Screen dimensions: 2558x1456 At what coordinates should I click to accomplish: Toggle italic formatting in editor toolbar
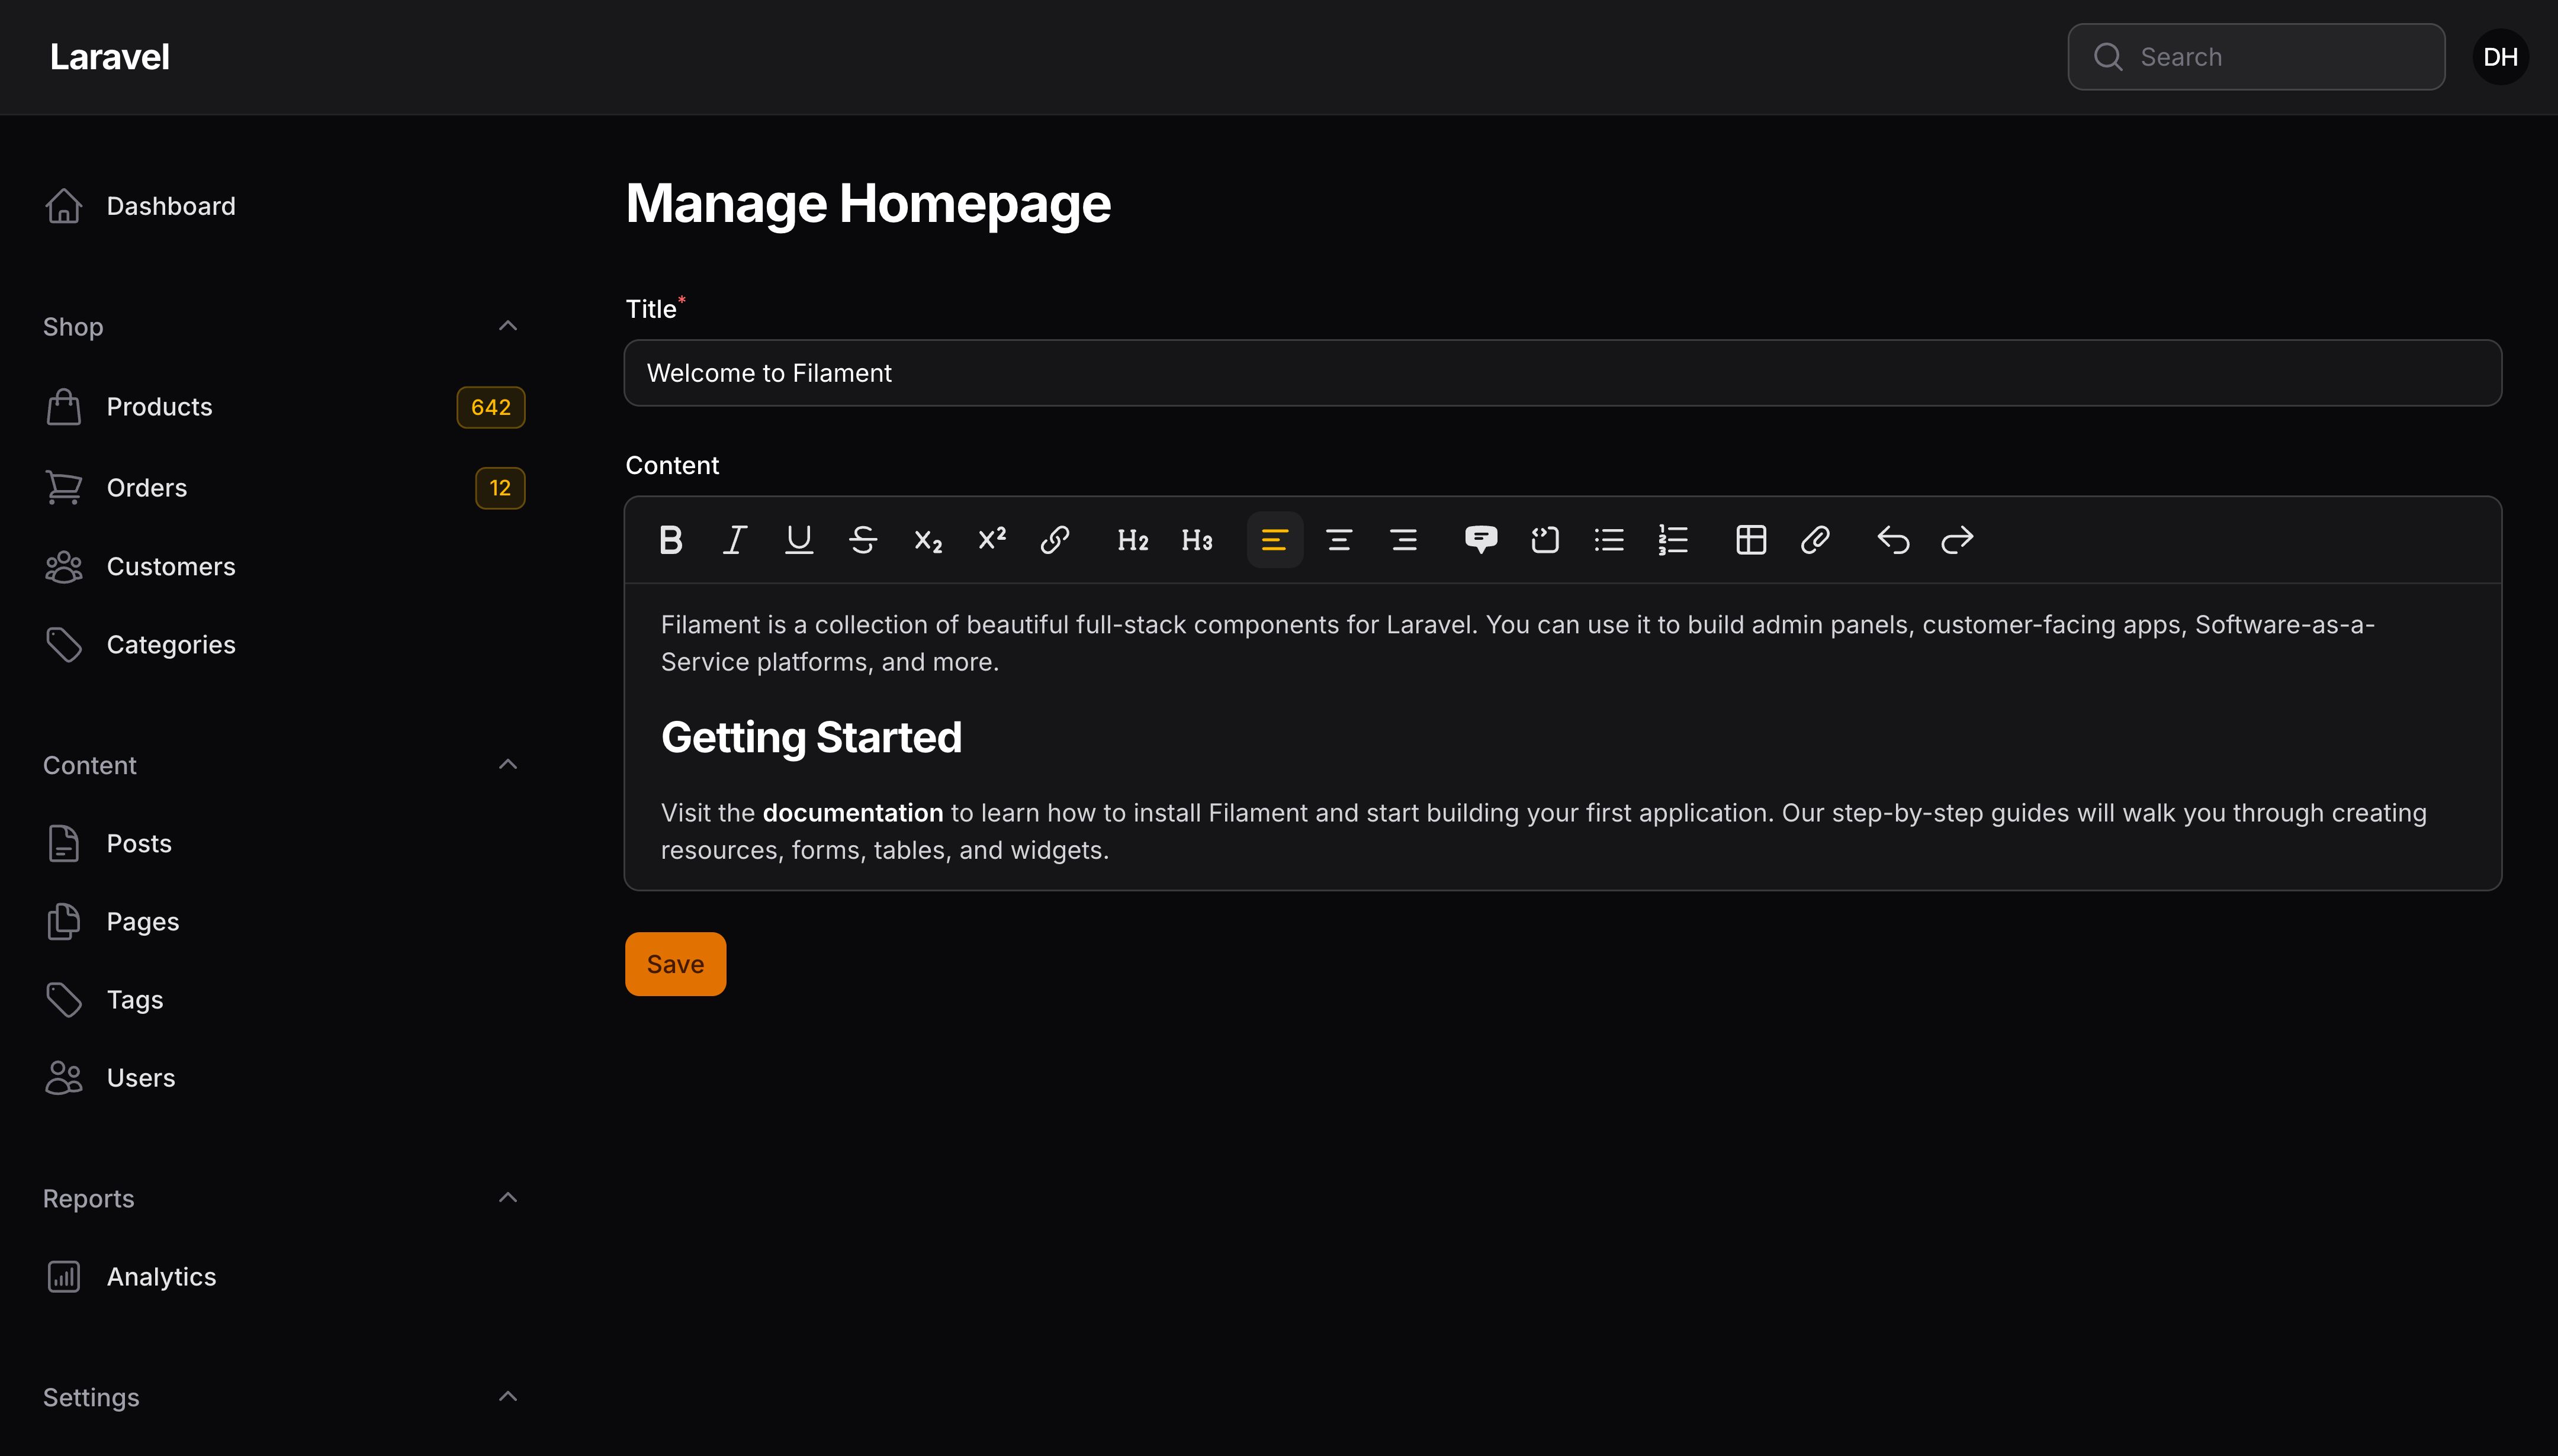click(x=734, y=540)
